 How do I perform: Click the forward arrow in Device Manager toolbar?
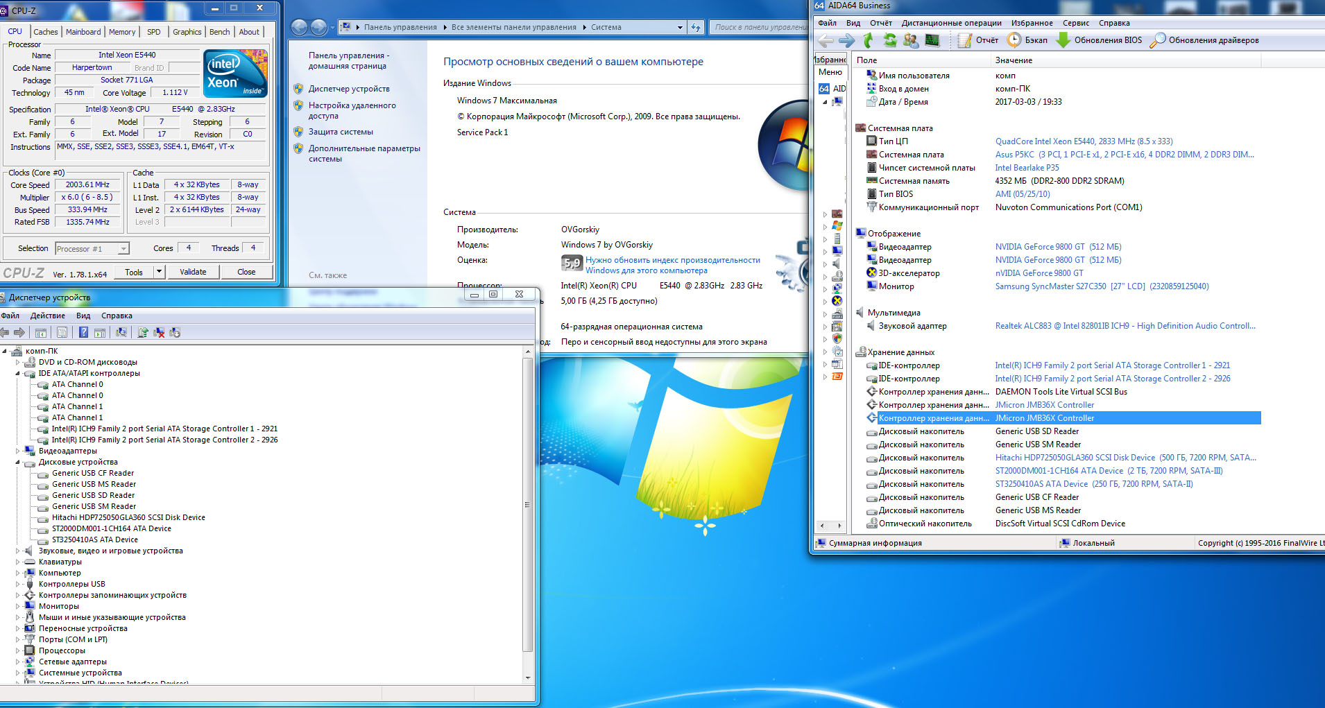pos(19,333)
